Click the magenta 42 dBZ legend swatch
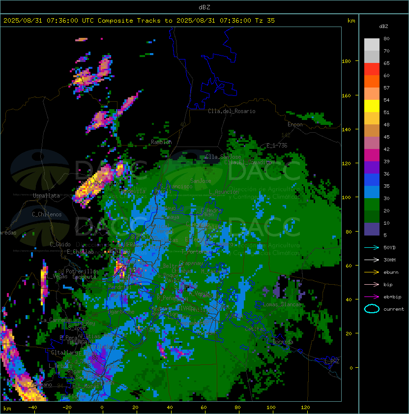This screenshot has height=414, width=409. [x=372, y=155]
